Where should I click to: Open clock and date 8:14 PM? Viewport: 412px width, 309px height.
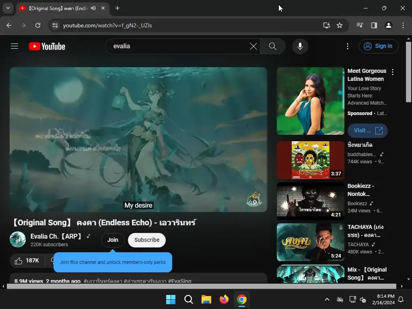[383, 299]
